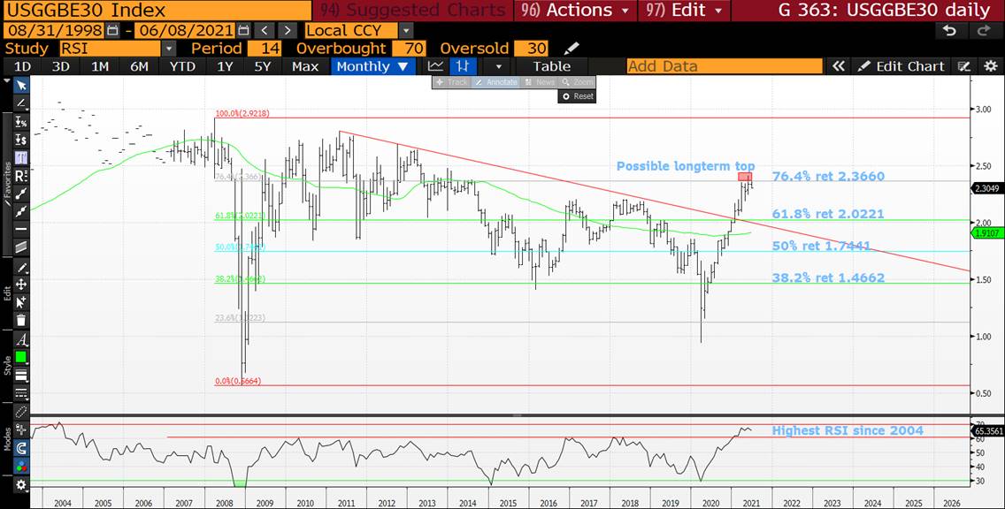
Task: Click the pencil icon next to Oversold
Action: coord(572,48)
